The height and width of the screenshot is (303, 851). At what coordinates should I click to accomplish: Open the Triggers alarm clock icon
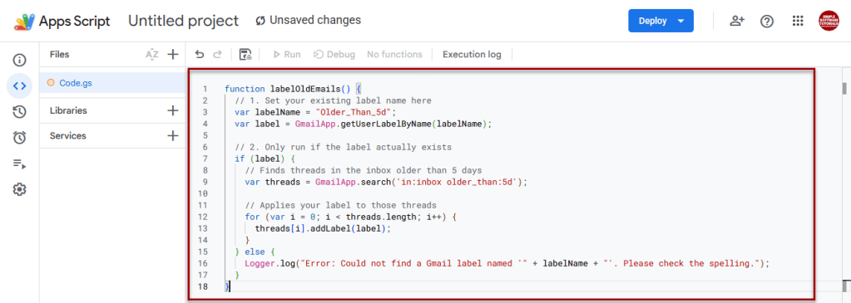click(x=19, y=138)
